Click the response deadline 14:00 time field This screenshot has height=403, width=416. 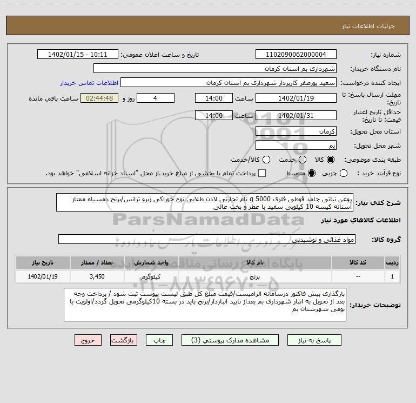(x=214, y=98)
